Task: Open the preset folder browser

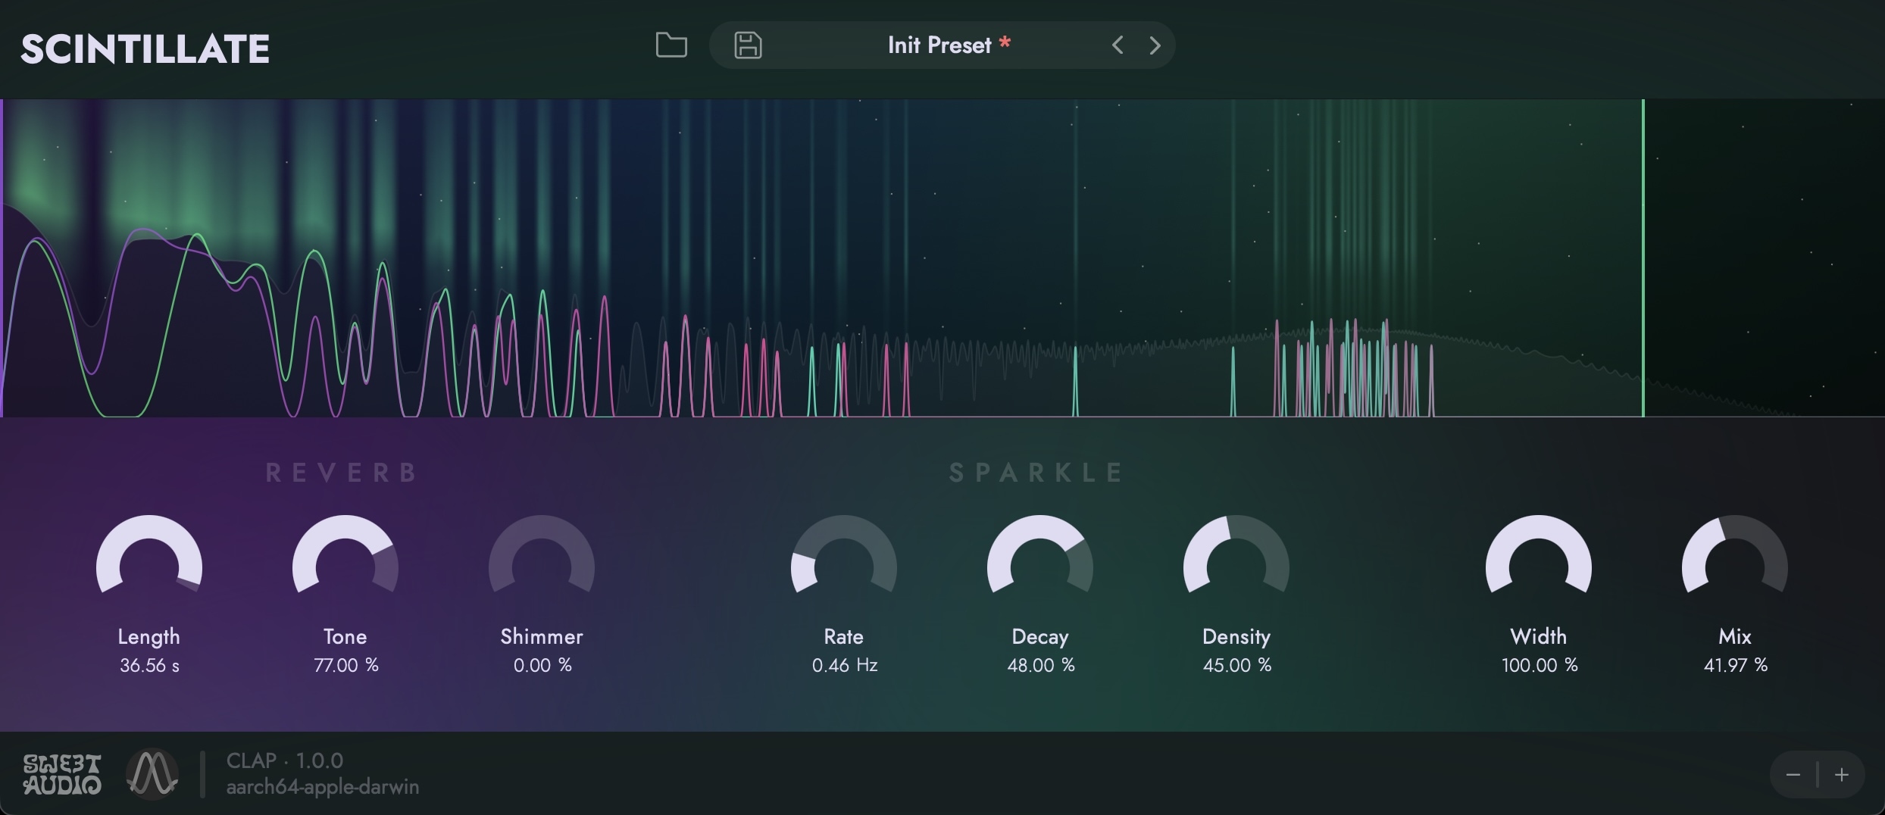Action: (671, 45)
